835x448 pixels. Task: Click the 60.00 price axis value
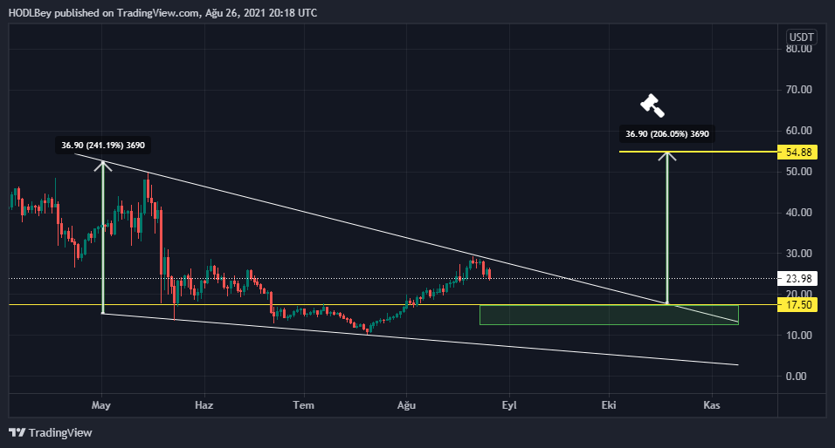coord(799,130)
